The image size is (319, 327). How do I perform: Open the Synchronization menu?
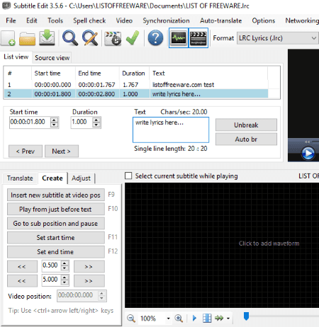tap(166, 21)
